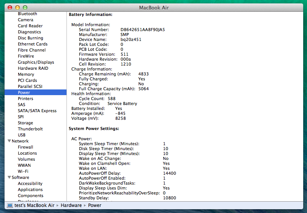The height and width of the screenshot is (213, 307).
Task: Open the Card Reader section
Action: [x=30, y=26]
